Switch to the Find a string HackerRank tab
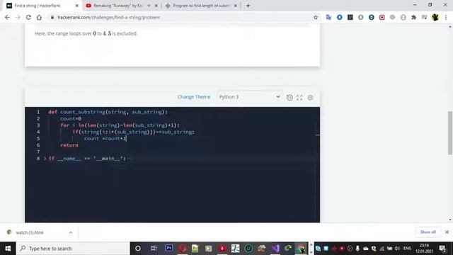 (x=42, y=6)
